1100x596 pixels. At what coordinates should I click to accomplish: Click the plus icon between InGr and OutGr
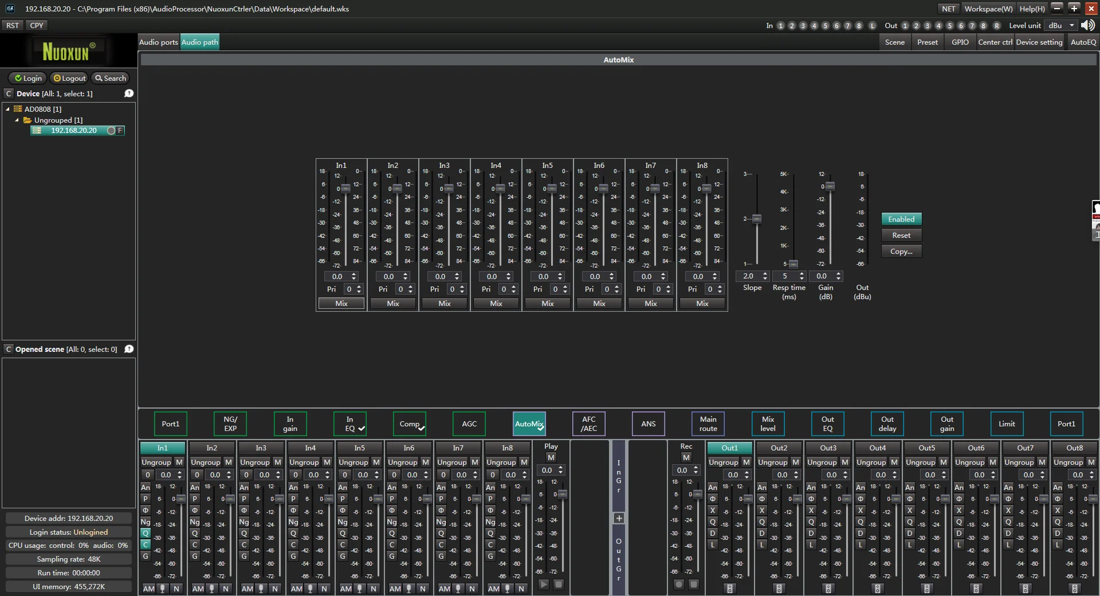pyautogui.click(x=619, y=518)
